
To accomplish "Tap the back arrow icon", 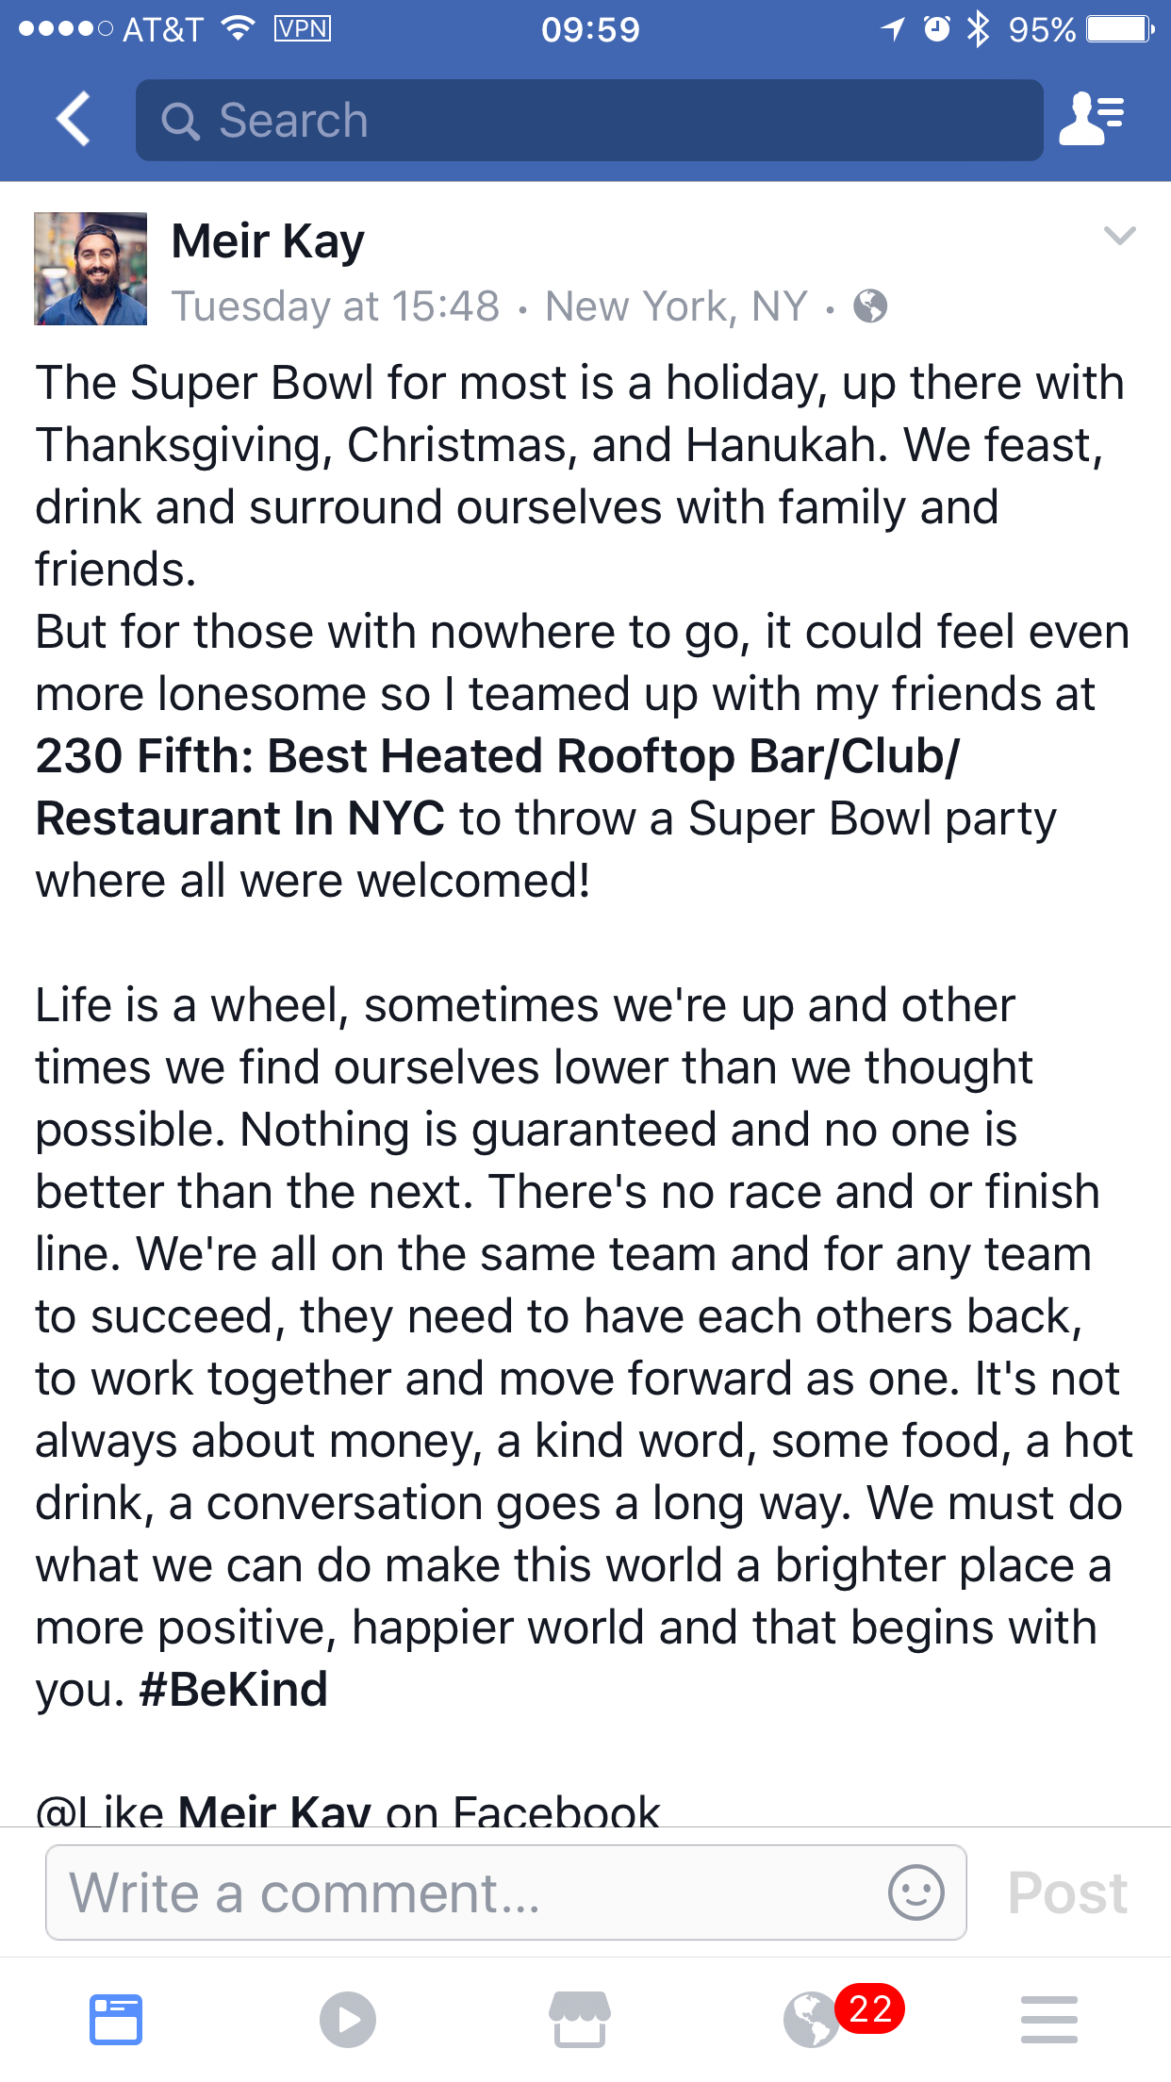I will pyautogui.click(x=74, y=120).
